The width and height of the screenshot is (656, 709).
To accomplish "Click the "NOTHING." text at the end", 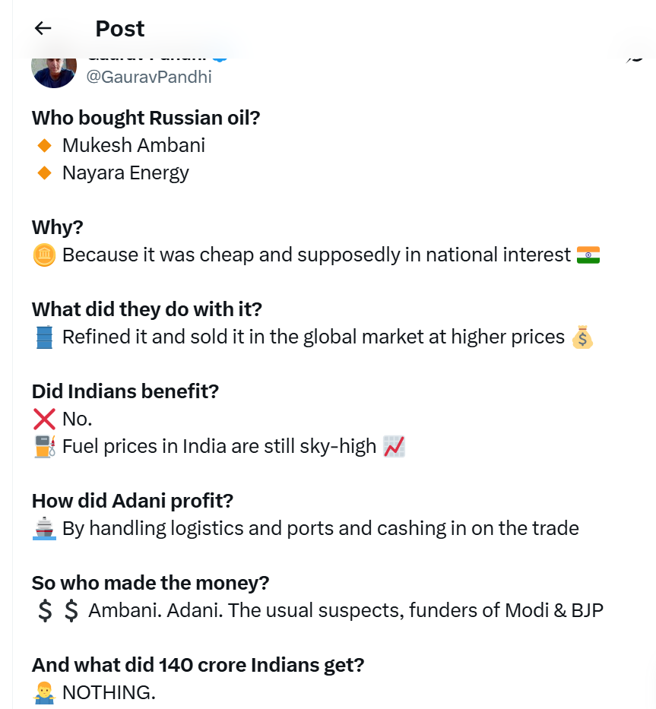I will coord(109,692).
